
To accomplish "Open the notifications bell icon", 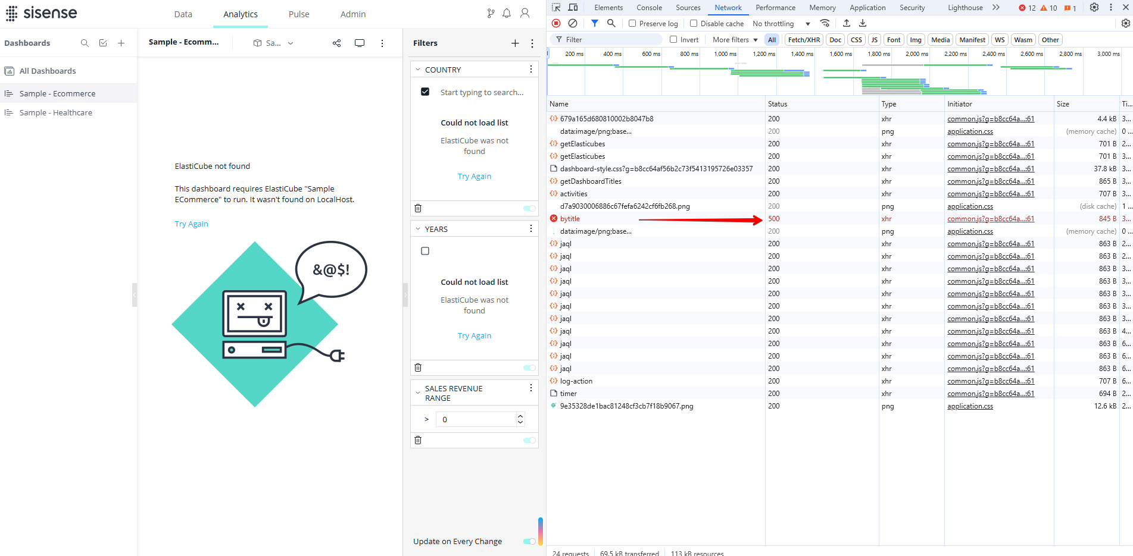I will (507, 13).
